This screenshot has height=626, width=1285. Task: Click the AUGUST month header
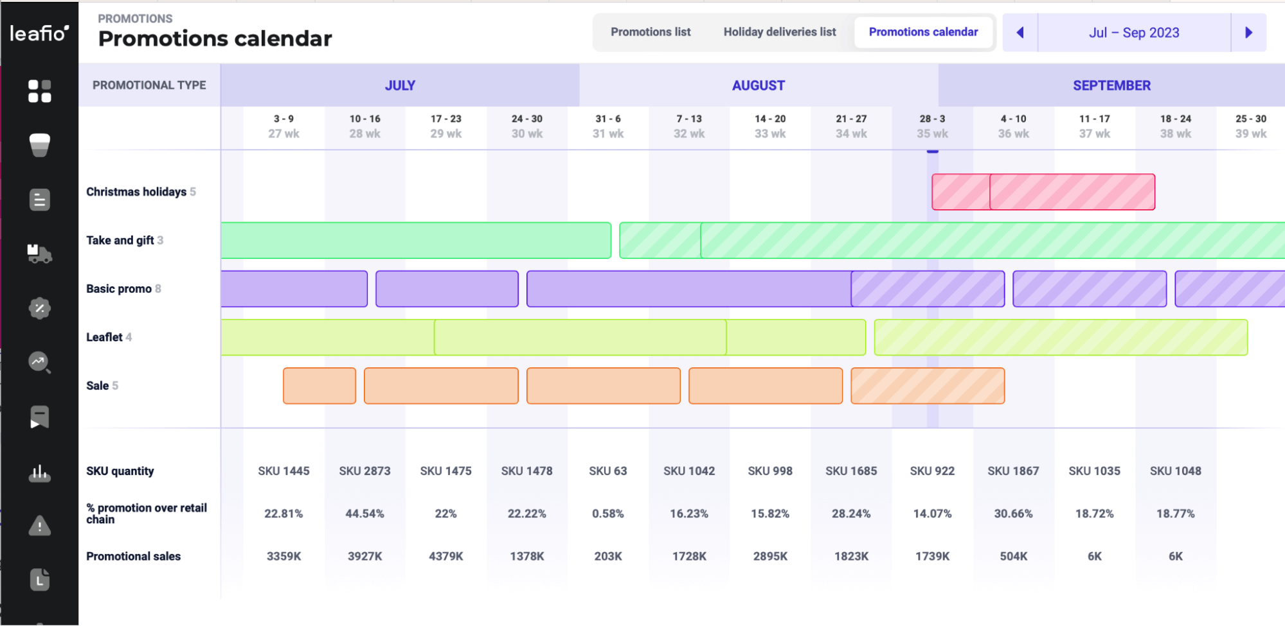[x=759, y=85]
